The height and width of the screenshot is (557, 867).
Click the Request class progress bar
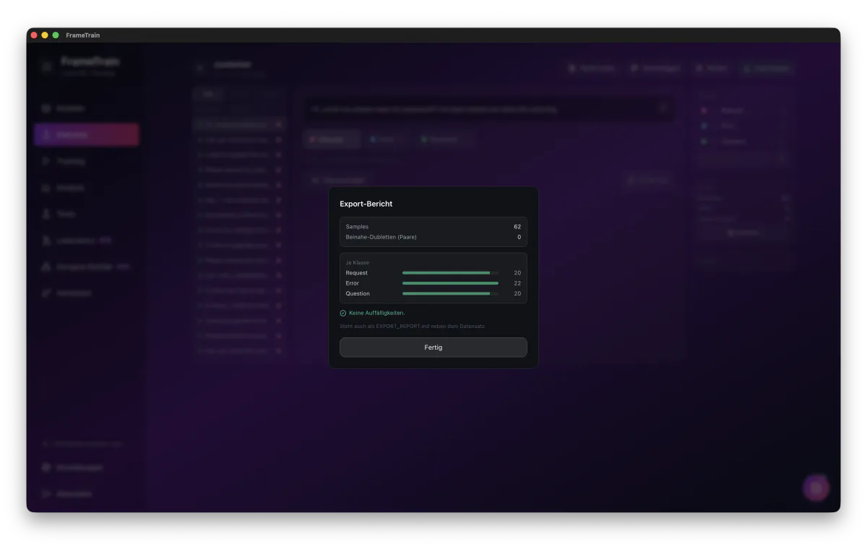450,273
